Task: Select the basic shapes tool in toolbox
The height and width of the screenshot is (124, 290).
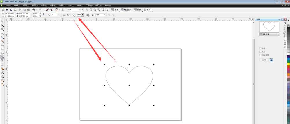Action: click(x=2, y=57)
